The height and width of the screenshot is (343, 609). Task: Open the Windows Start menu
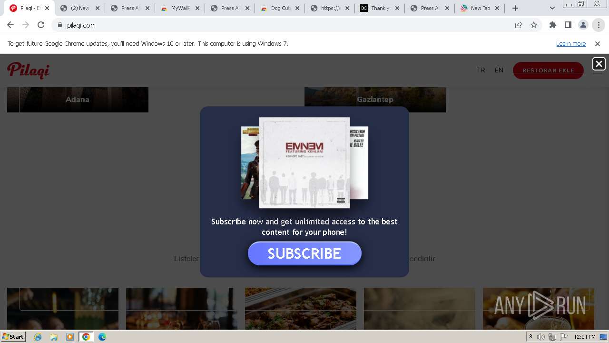pyautogui.click(x=13, y=337)
